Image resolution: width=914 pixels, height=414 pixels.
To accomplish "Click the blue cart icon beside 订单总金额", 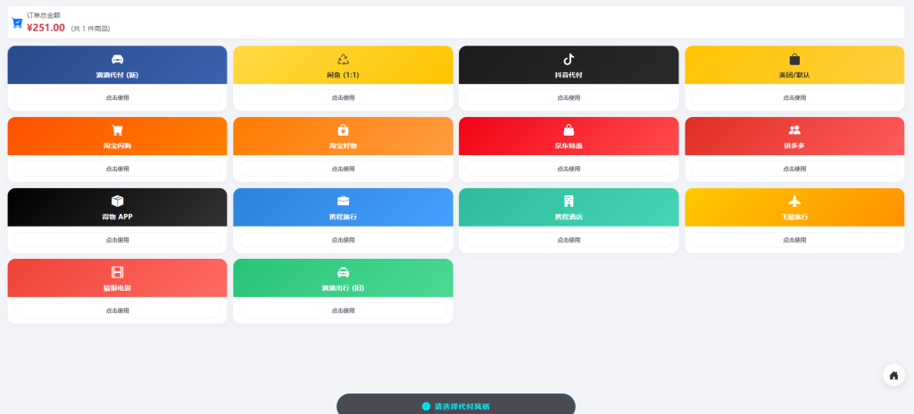I will click(18, 23).
